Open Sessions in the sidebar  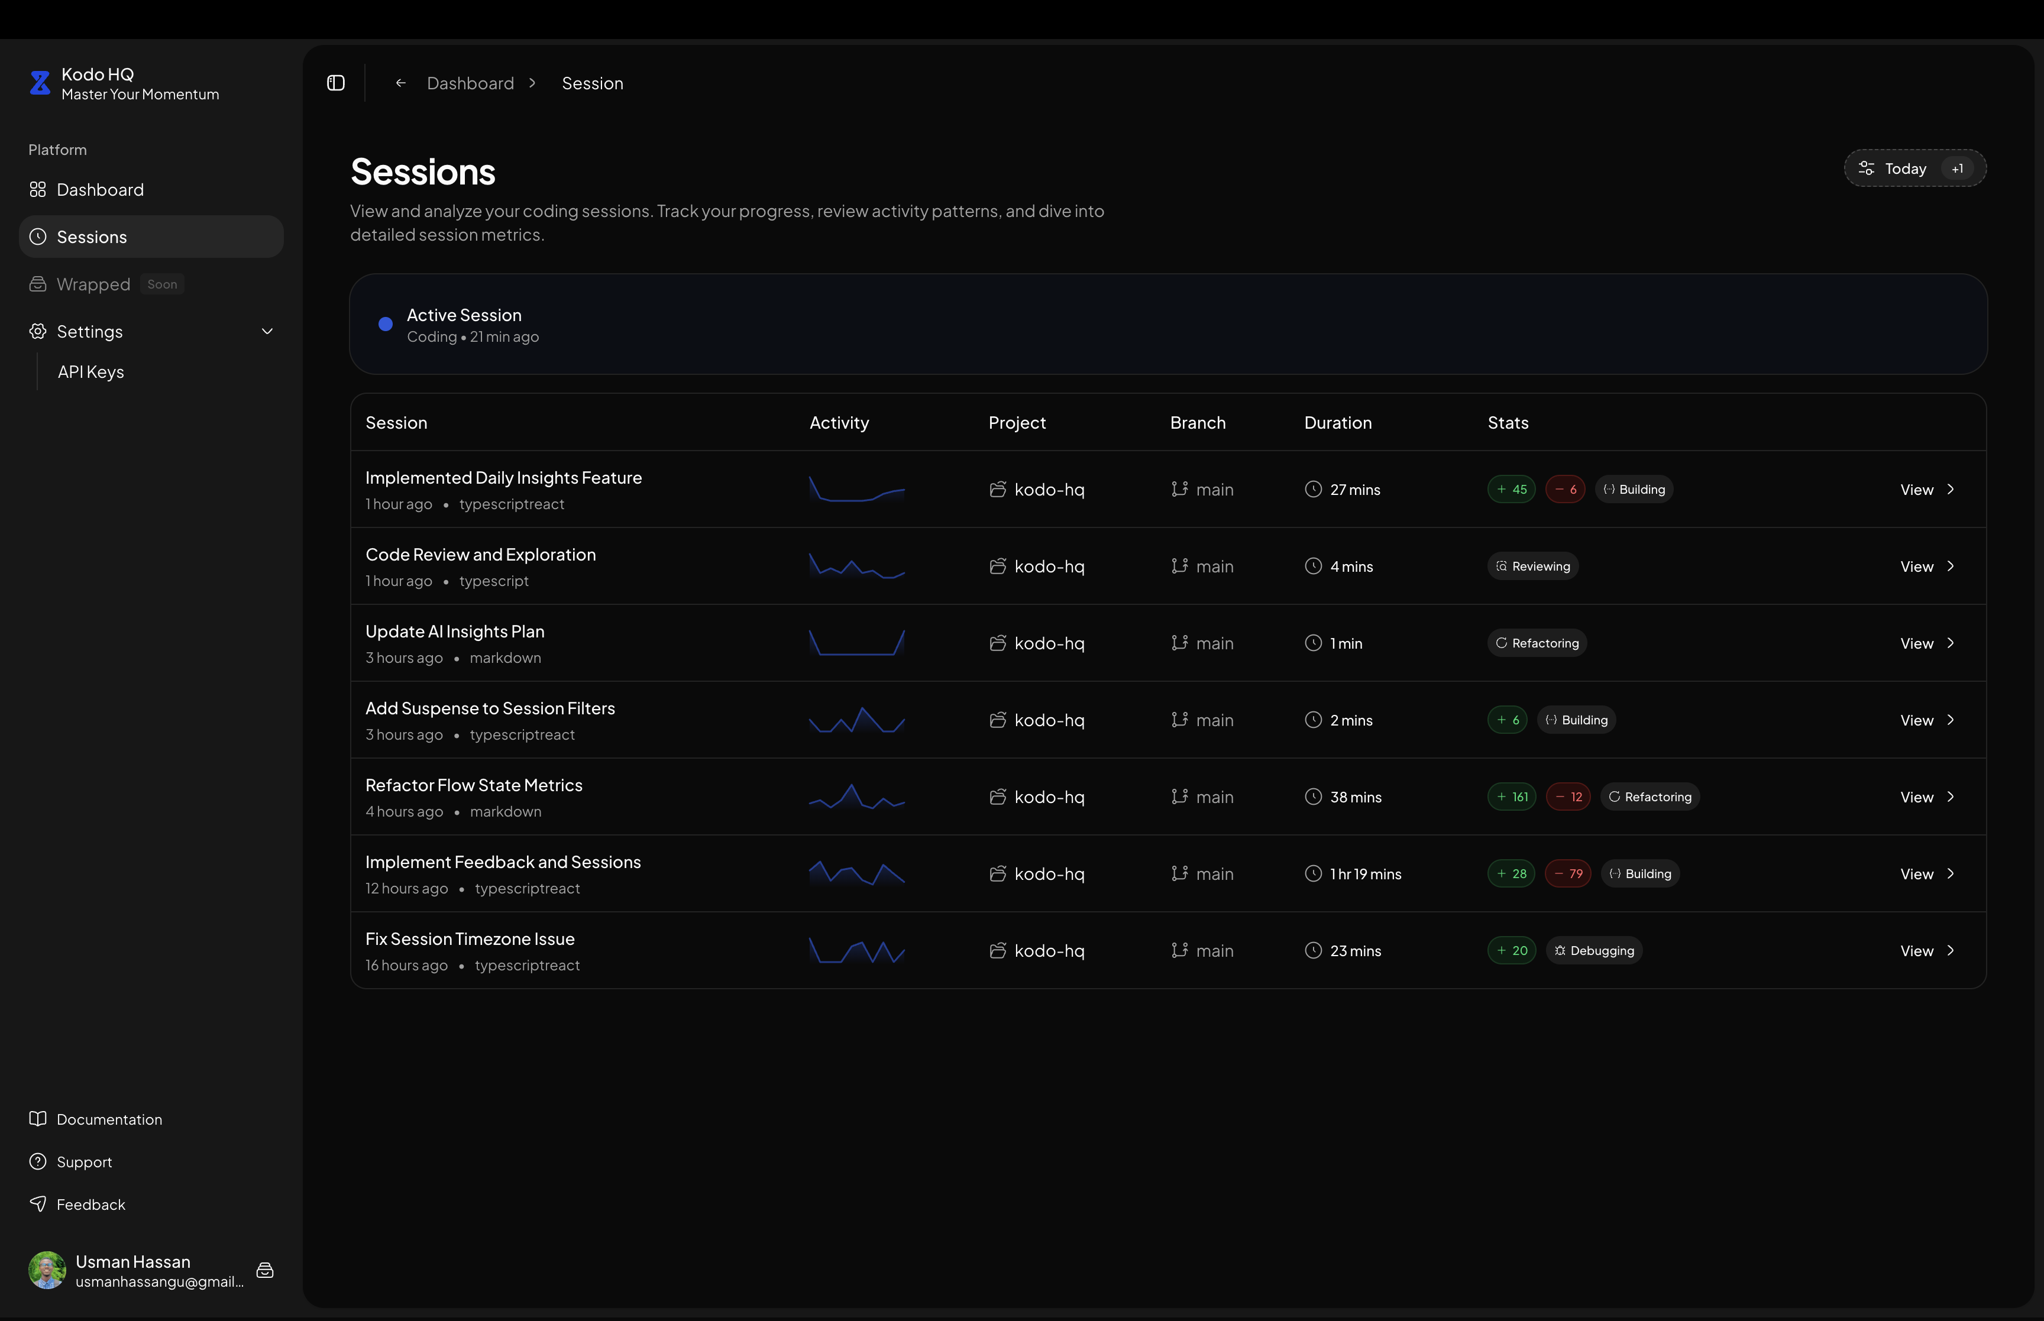pos(92,237)
